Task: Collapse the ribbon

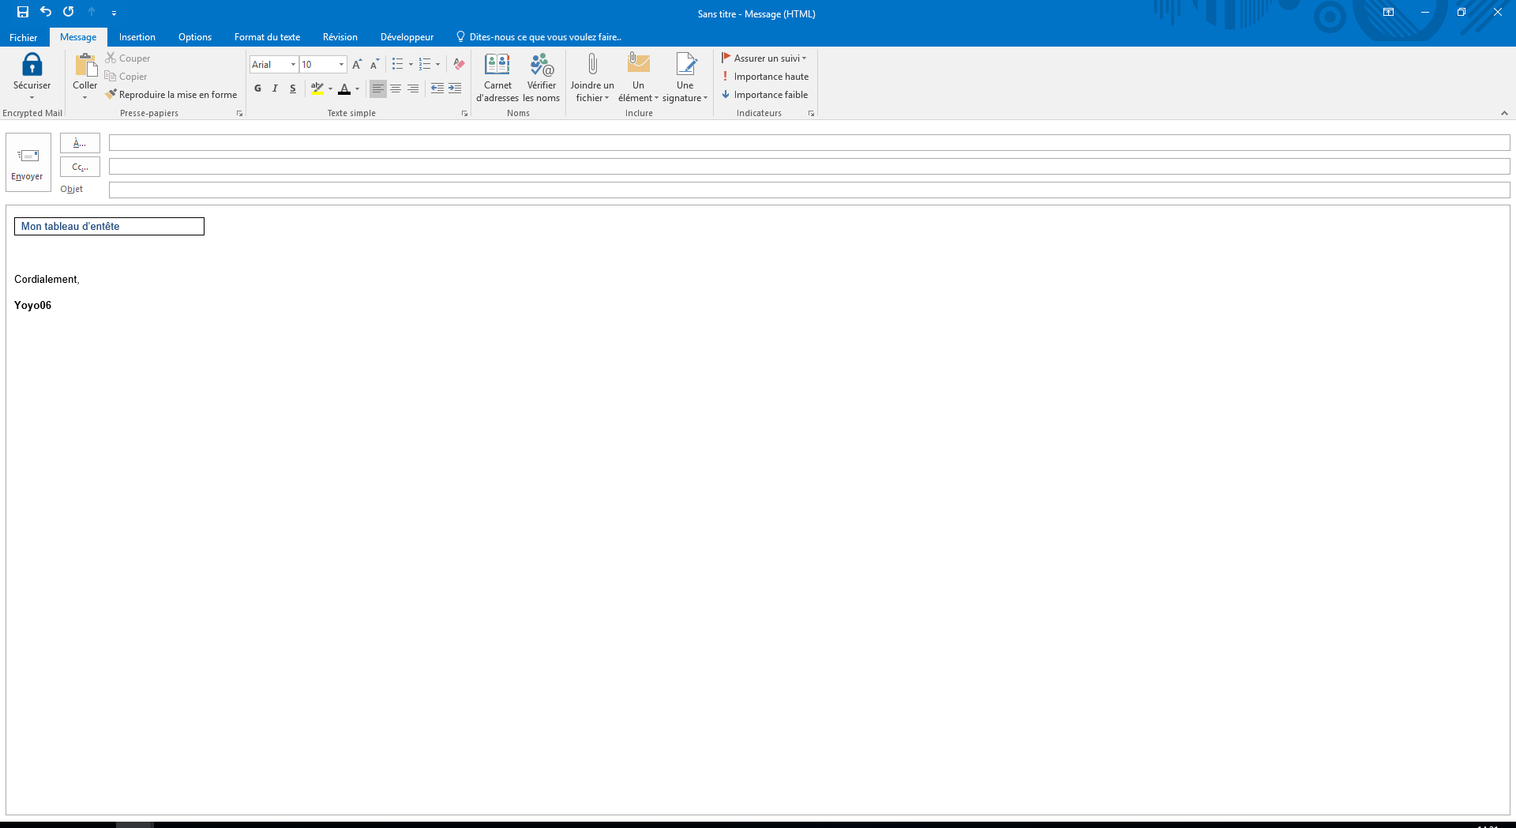Action: [1504, 113]
